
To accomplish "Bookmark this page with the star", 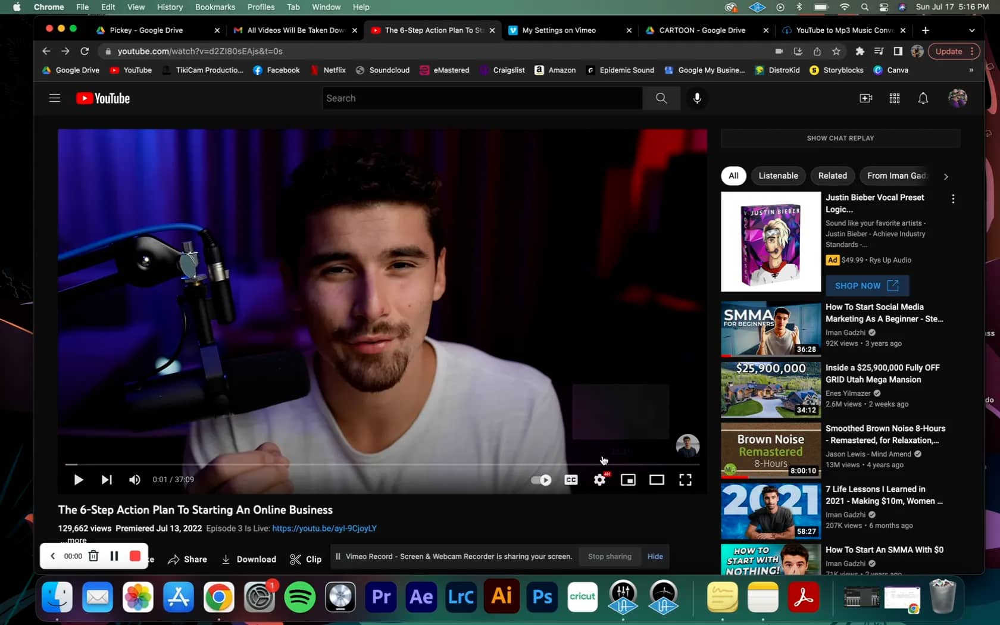I will (836, 51).
